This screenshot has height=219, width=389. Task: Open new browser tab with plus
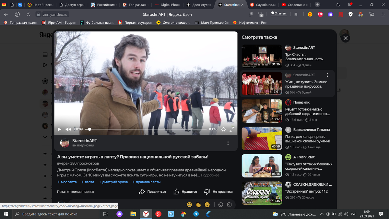click(317, 5)
